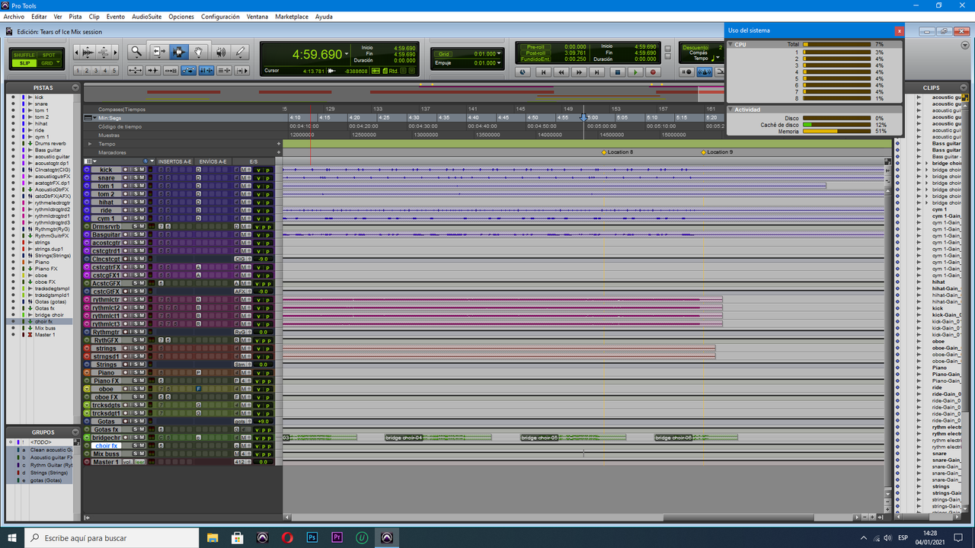Click the horizontal audio zoom icon
The height and width of the screenshot is (548, 975).
pos(87,52)
